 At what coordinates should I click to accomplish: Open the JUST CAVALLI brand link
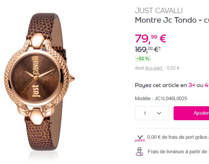point(159,11)
